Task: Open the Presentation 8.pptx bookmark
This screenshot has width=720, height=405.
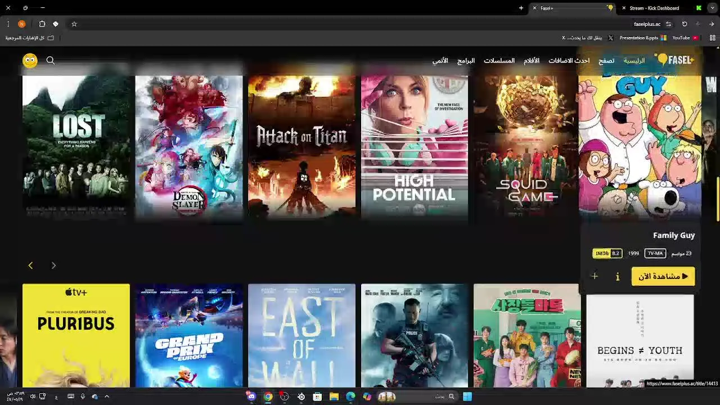Action: click(x=643, y=38)
